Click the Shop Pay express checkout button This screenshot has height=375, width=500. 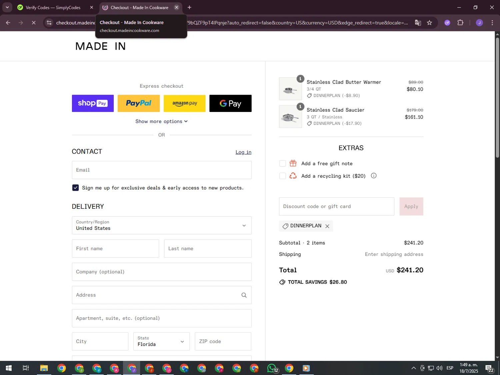pyautogui.click(x=93, y=103)
